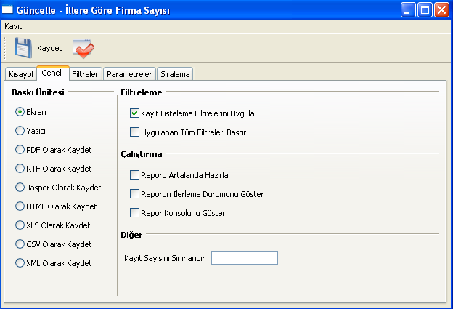The image size is (453, 309).
Task: Click the Kayıt Sayısını Sınırlandır input field
Action: [245, 258]
